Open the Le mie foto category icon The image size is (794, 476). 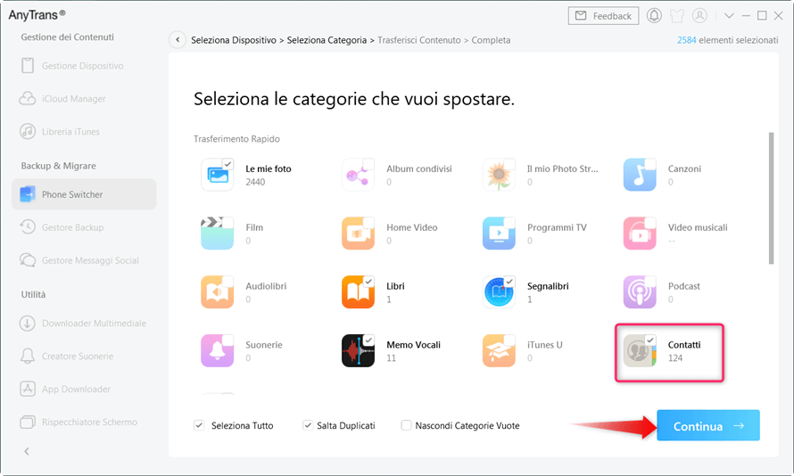pos(218,175)
